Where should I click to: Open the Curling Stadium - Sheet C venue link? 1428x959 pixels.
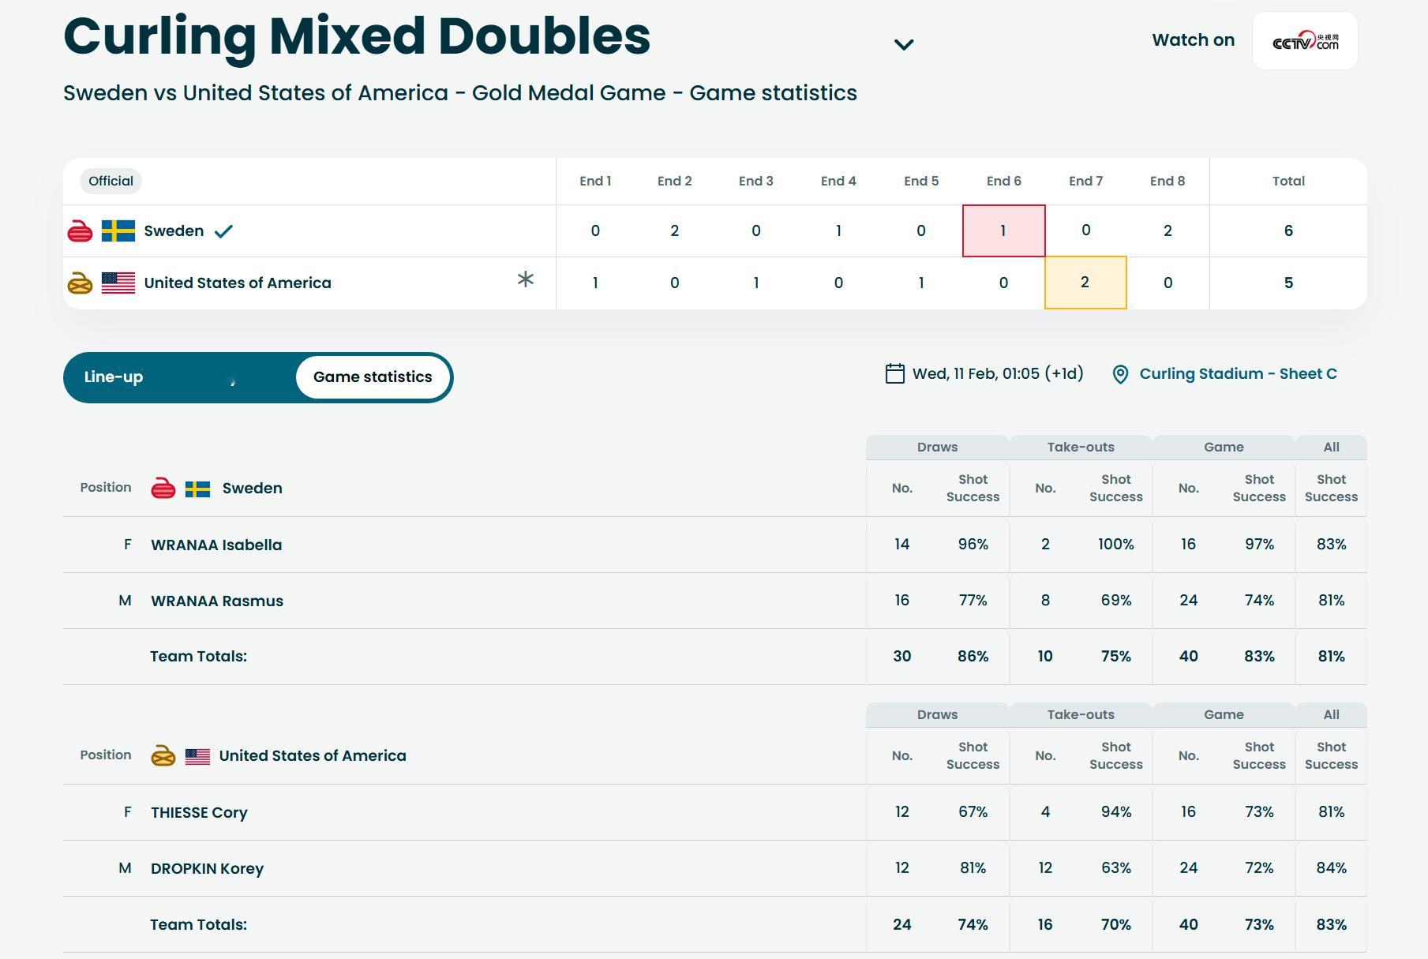[1238, 374]
